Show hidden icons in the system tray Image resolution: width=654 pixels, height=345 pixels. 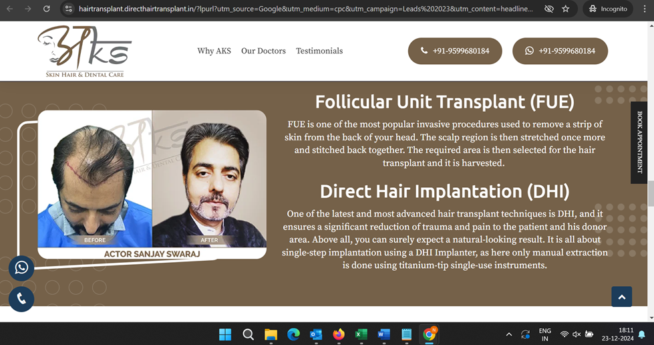tap(508, 334)
